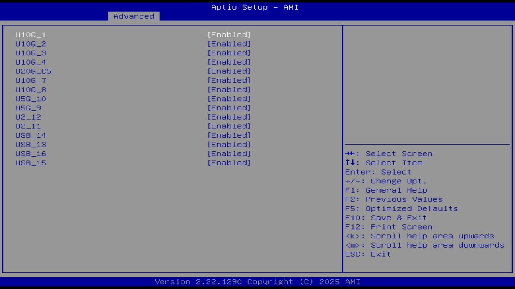Expand the U10G_7 setting choices
Image resolution: width=515 pixels, height=289 pixels.
pos(229,80)
